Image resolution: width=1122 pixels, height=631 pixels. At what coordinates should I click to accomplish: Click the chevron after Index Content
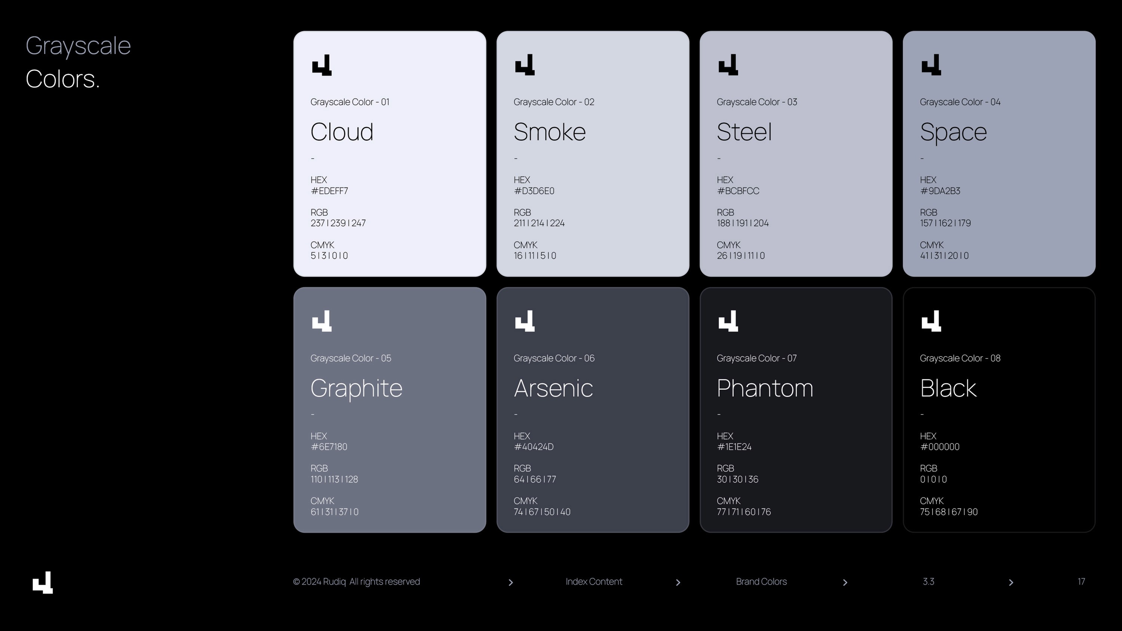(x=678, y=582)
